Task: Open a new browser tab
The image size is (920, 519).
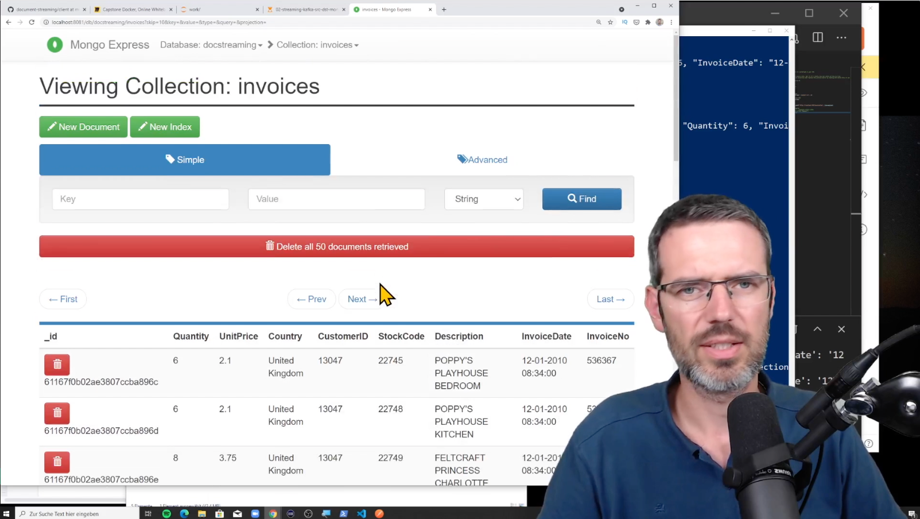Action: coord(444,9)
